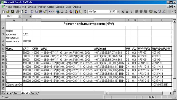This screenshot has width=177, height=100.
Task: Open the Сервис menu
Action: click(x=51, y=7)
